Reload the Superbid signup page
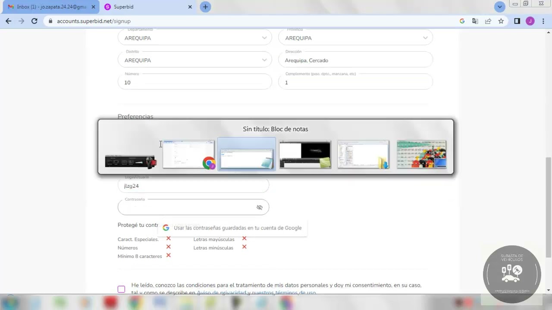The image size is (552, 310). (34, 21)
